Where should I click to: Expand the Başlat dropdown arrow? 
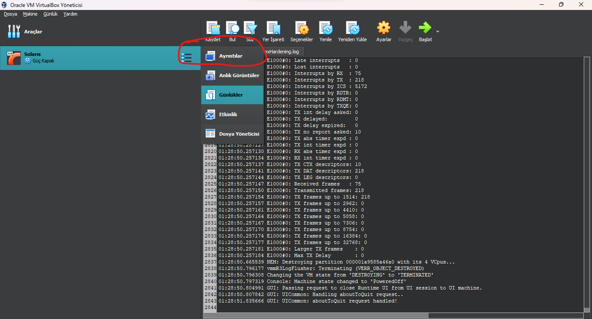[438, 32]
